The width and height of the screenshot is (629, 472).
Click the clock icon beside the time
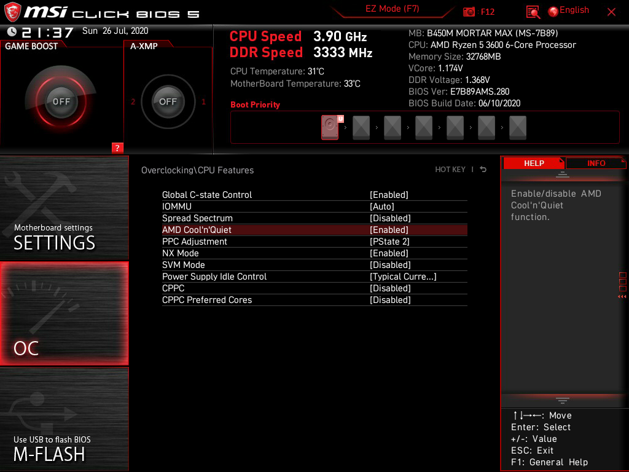(12, 32)
